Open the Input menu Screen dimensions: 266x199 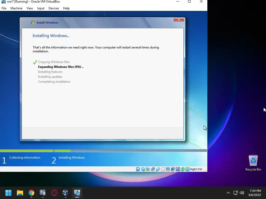(41, 8)
